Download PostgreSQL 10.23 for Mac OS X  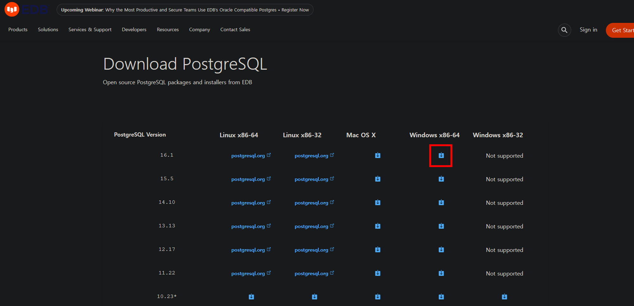pos(378,297)
